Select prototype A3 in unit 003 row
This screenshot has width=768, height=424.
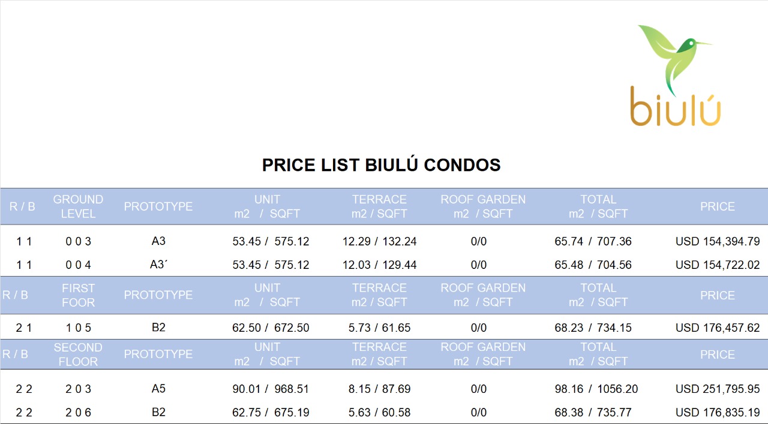click(158, 242)
